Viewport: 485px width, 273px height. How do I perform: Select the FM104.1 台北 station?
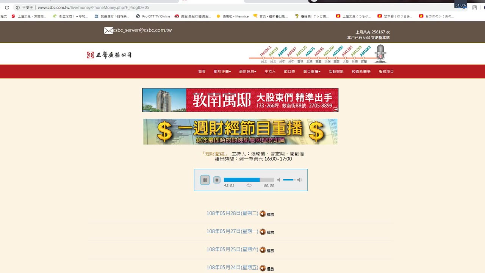click(265, 53)
